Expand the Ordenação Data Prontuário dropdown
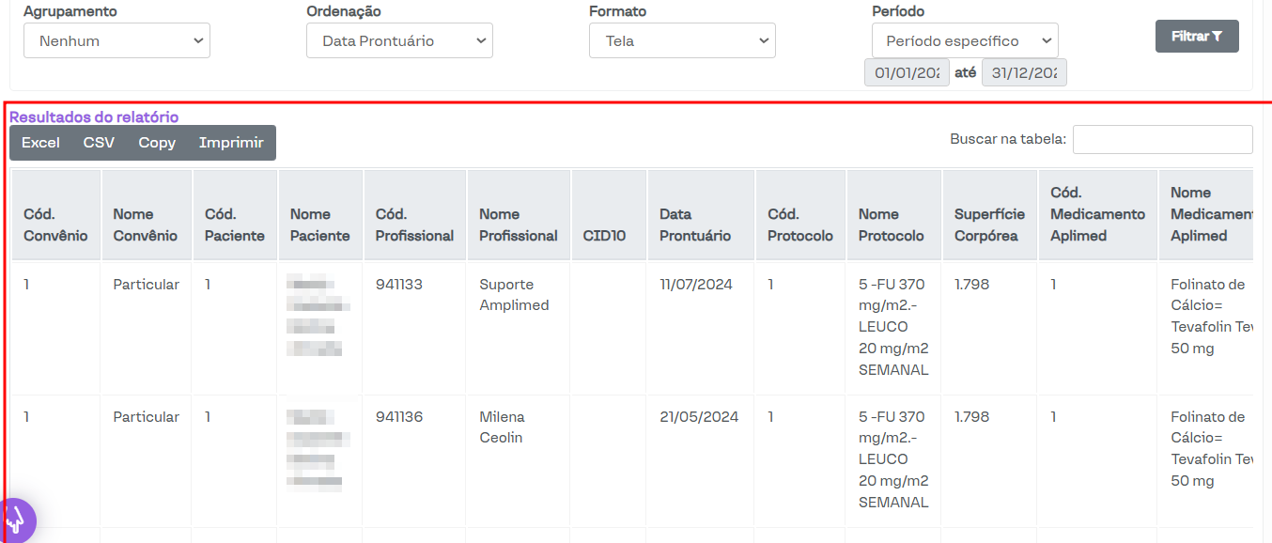Image resolution: width=1272 pixels, height=543 pixels. pos(399,40)
